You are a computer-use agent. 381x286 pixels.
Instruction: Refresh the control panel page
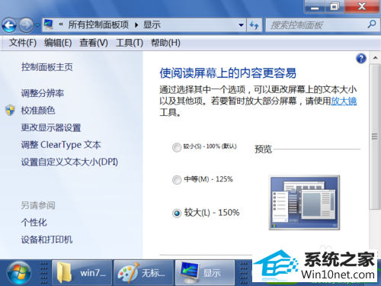pos(254,25)
